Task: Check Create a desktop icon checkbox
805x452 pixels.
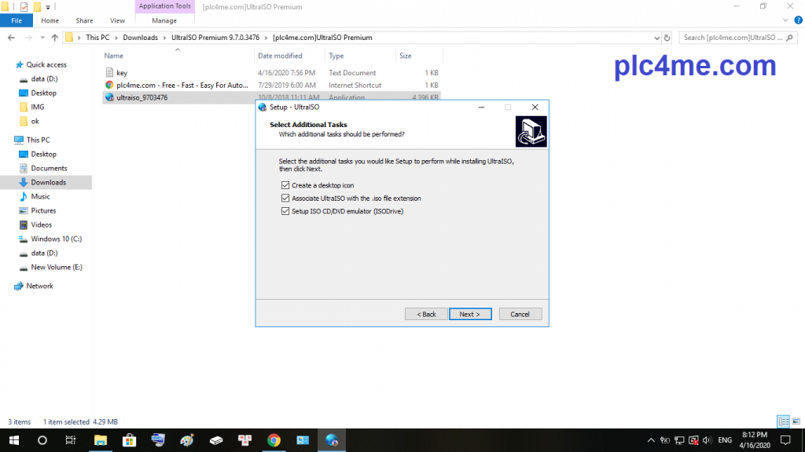Action: click(285, 185)
